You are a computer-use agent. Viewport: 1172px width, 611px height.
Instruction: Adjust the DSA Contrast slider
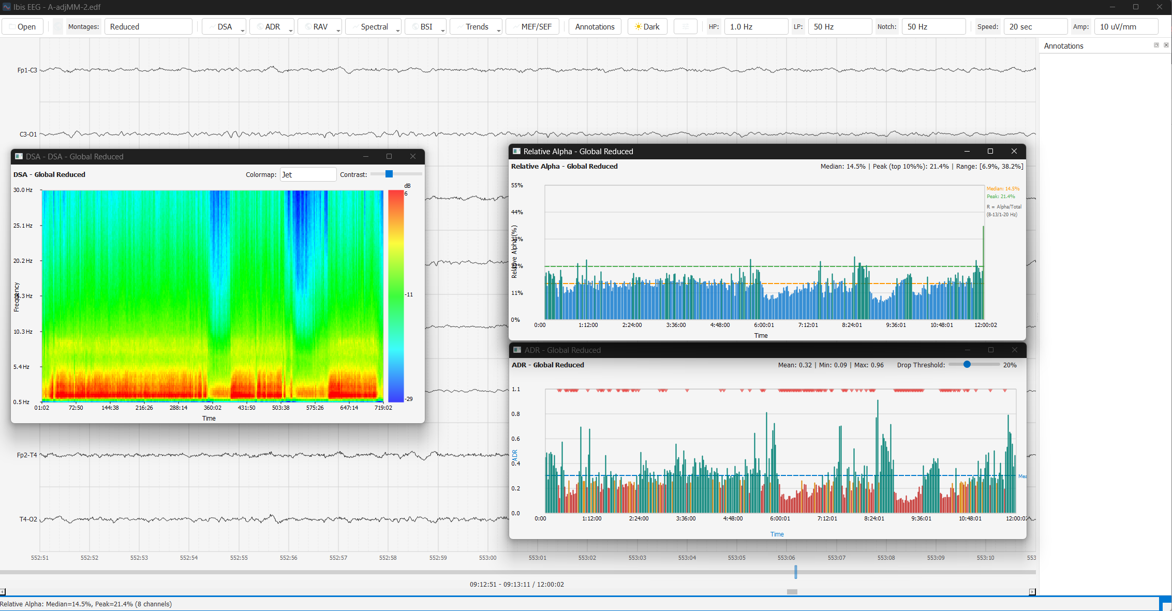click(389, 174)
